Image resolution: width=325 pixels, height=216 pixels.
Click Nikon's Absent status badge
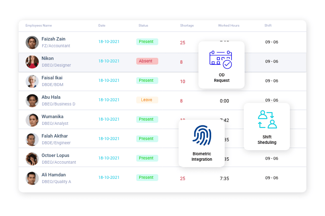[147, 61]
